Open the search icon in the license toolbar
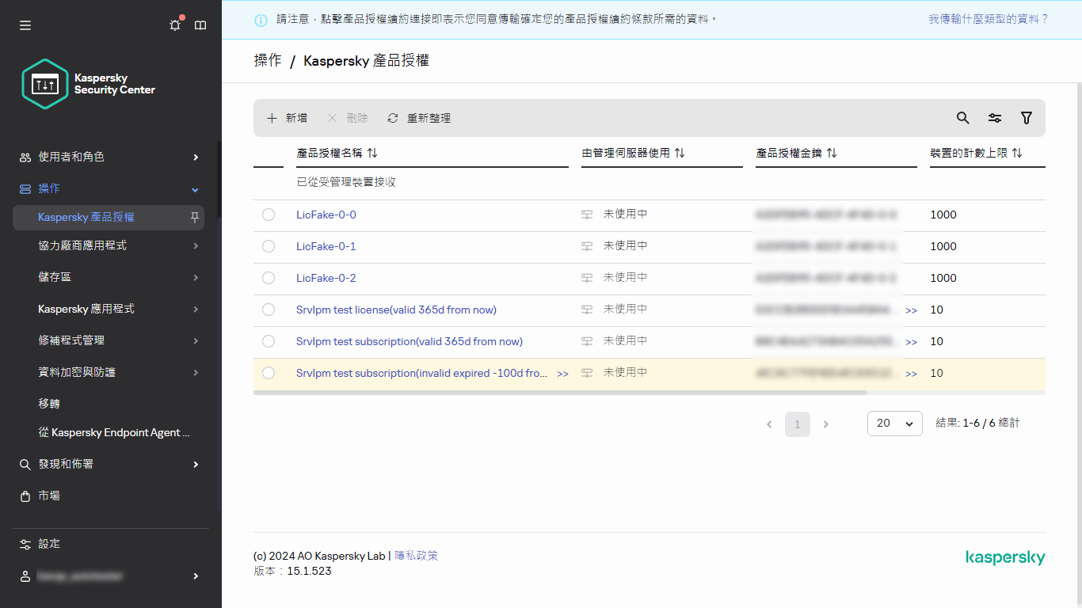 click(x=962, y=117)
